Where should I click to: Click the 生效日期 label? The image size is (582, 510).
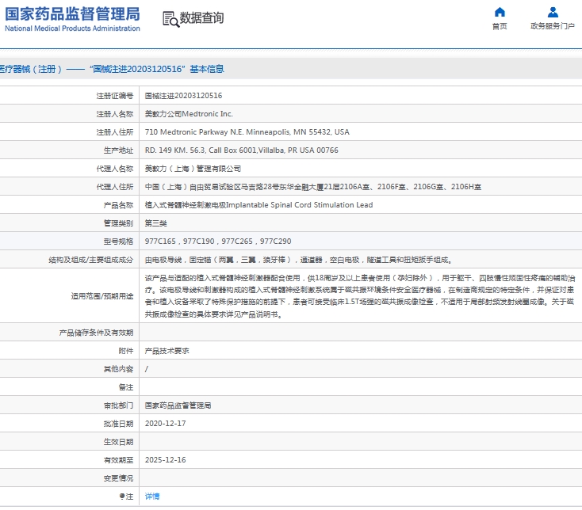point(118,442)
